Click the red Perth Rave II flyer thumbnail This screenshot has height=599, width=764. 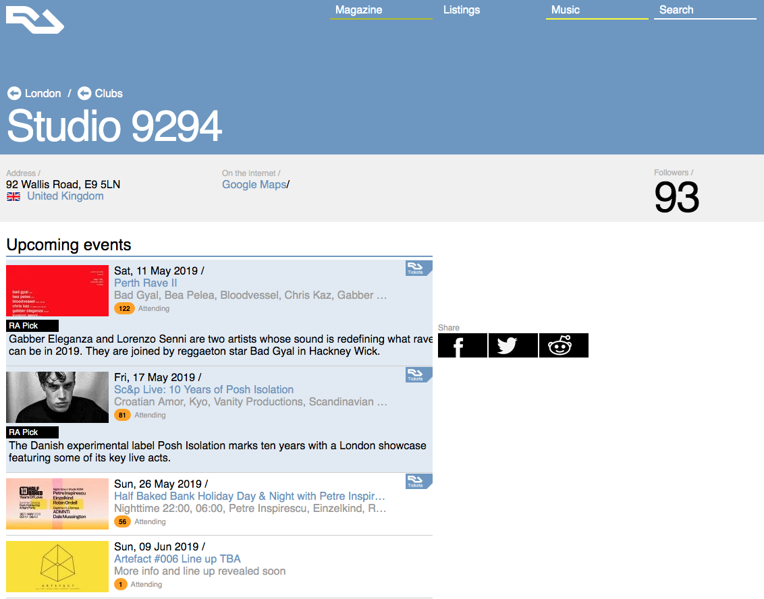[x=57, y=291]
